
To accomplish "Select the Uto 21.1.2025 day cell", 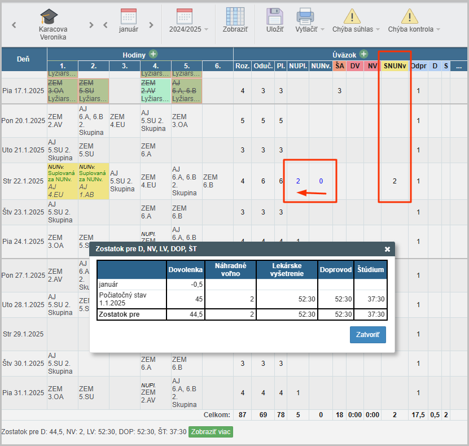I will 23,150.
